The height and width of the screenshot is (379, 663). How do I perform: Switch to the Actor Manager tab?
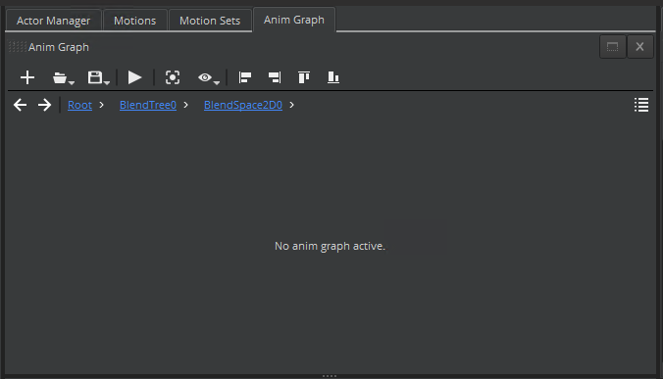53,21
